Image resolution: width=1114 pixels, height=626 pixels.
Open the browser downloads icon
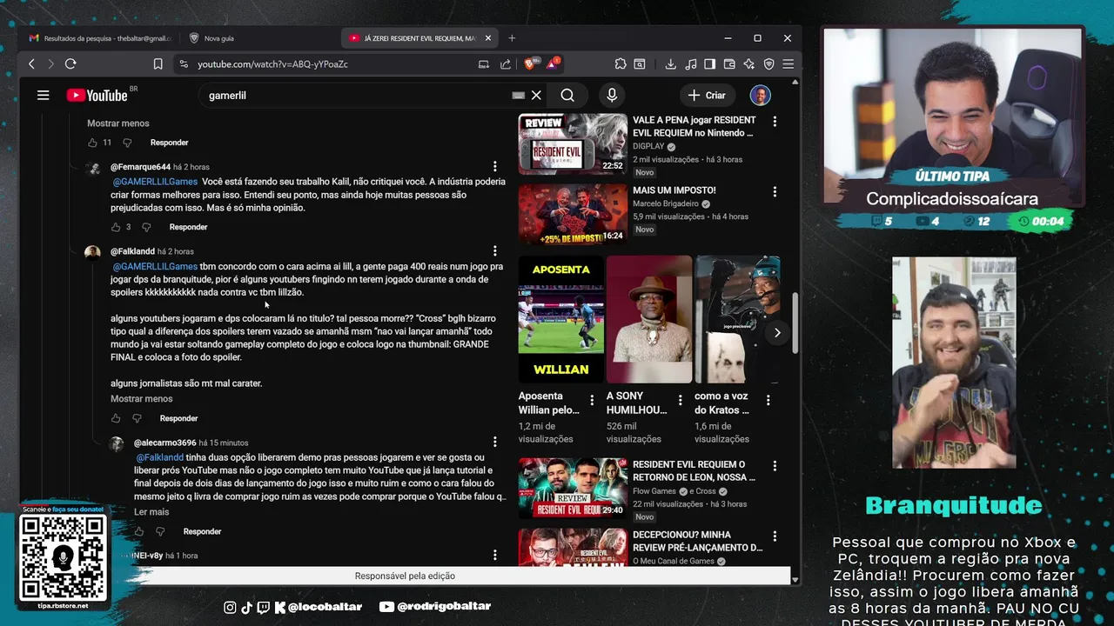tap(670, 63)
